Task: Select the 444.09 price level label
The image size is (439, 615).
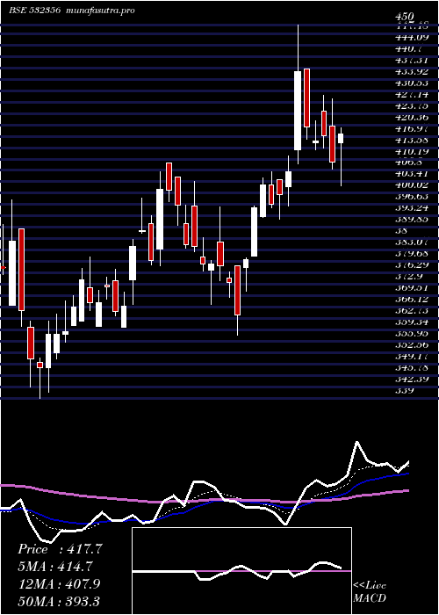Action: point(413,38)
